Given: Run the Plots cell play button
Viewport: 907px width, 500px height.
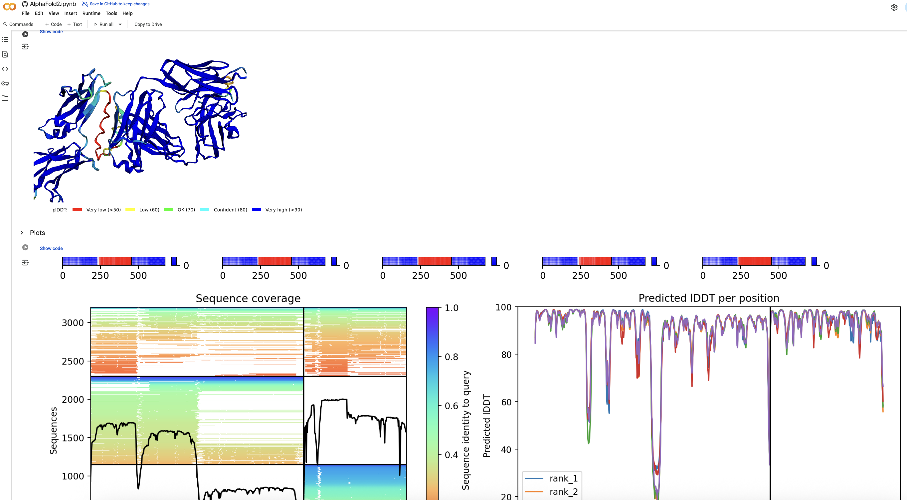Looking at the screenshot, I should 25,247.
